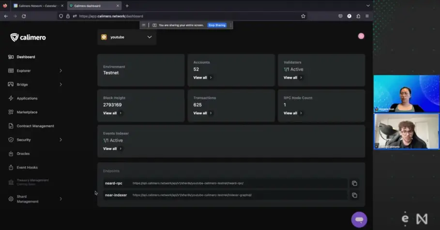Click the neard-rpc endpoint URL text
Screen dimensions: 440x230
coord(188,183)
